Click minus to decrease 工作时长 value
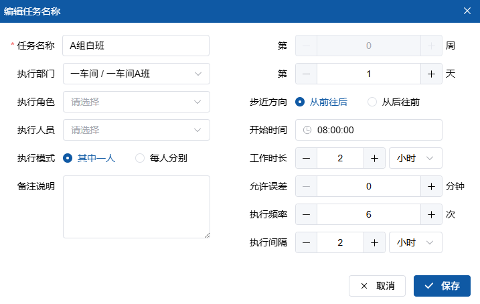The height and width of the screenshot is (304, 480). click(306, 158)
